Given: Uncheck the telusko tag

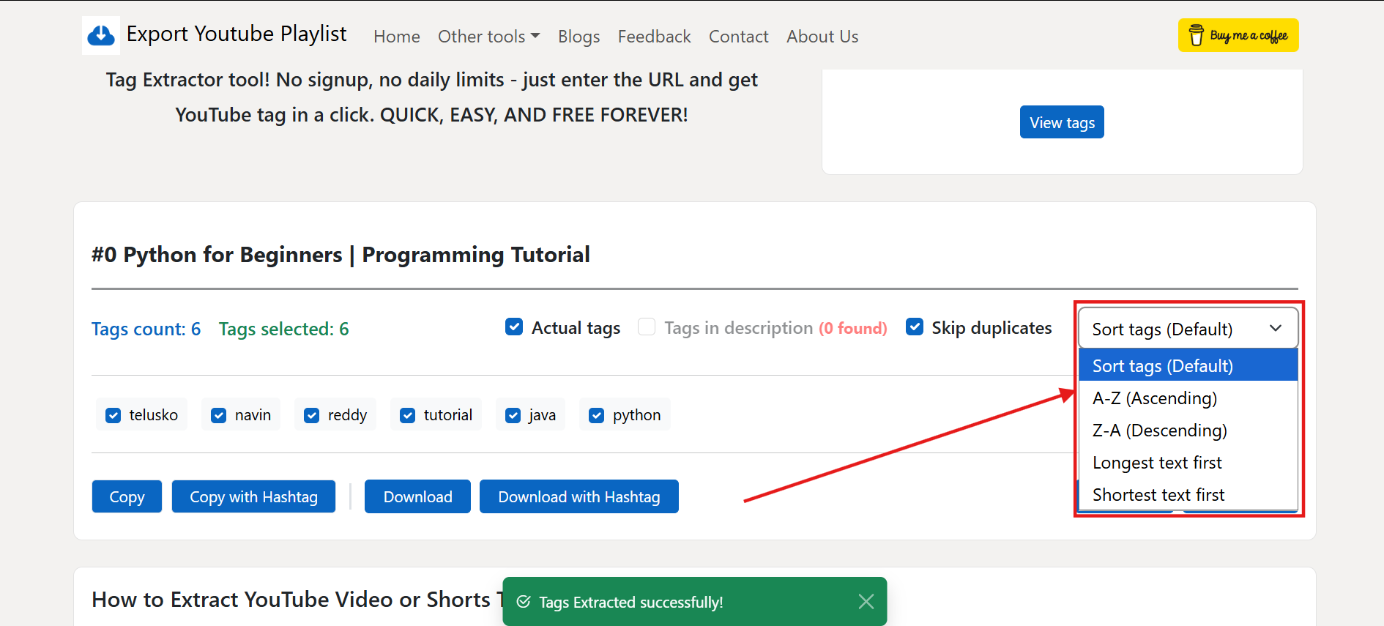Looking at the screenshot, I should point(114,415).
